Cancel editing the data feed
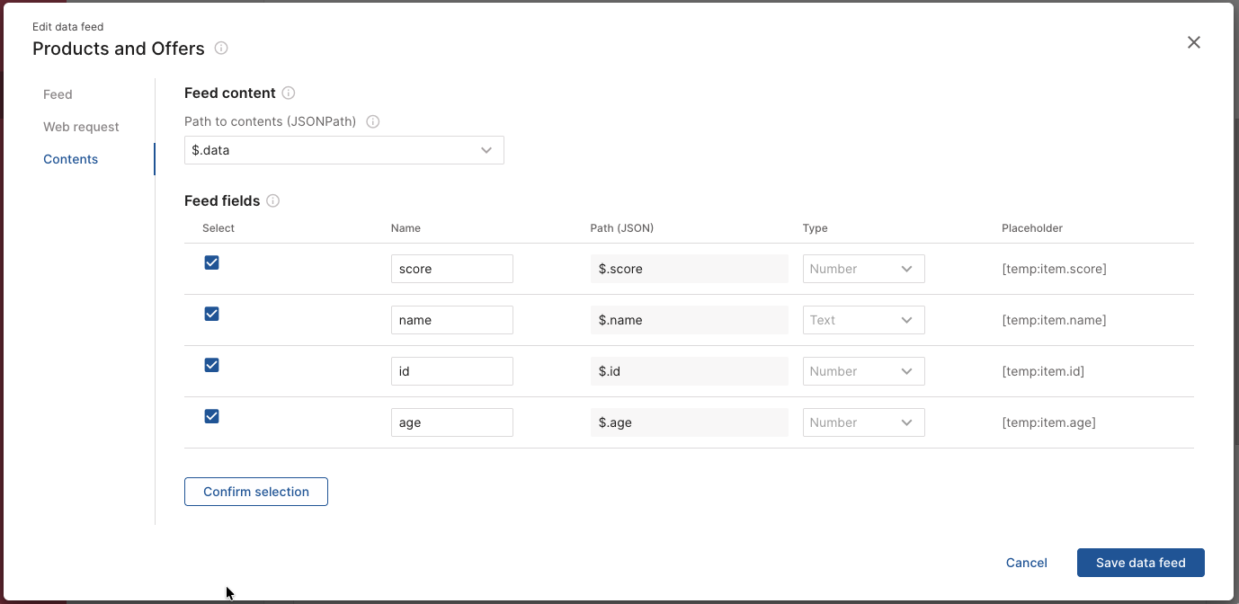Screen dimensions: 1239x604 pos(1026,563)
